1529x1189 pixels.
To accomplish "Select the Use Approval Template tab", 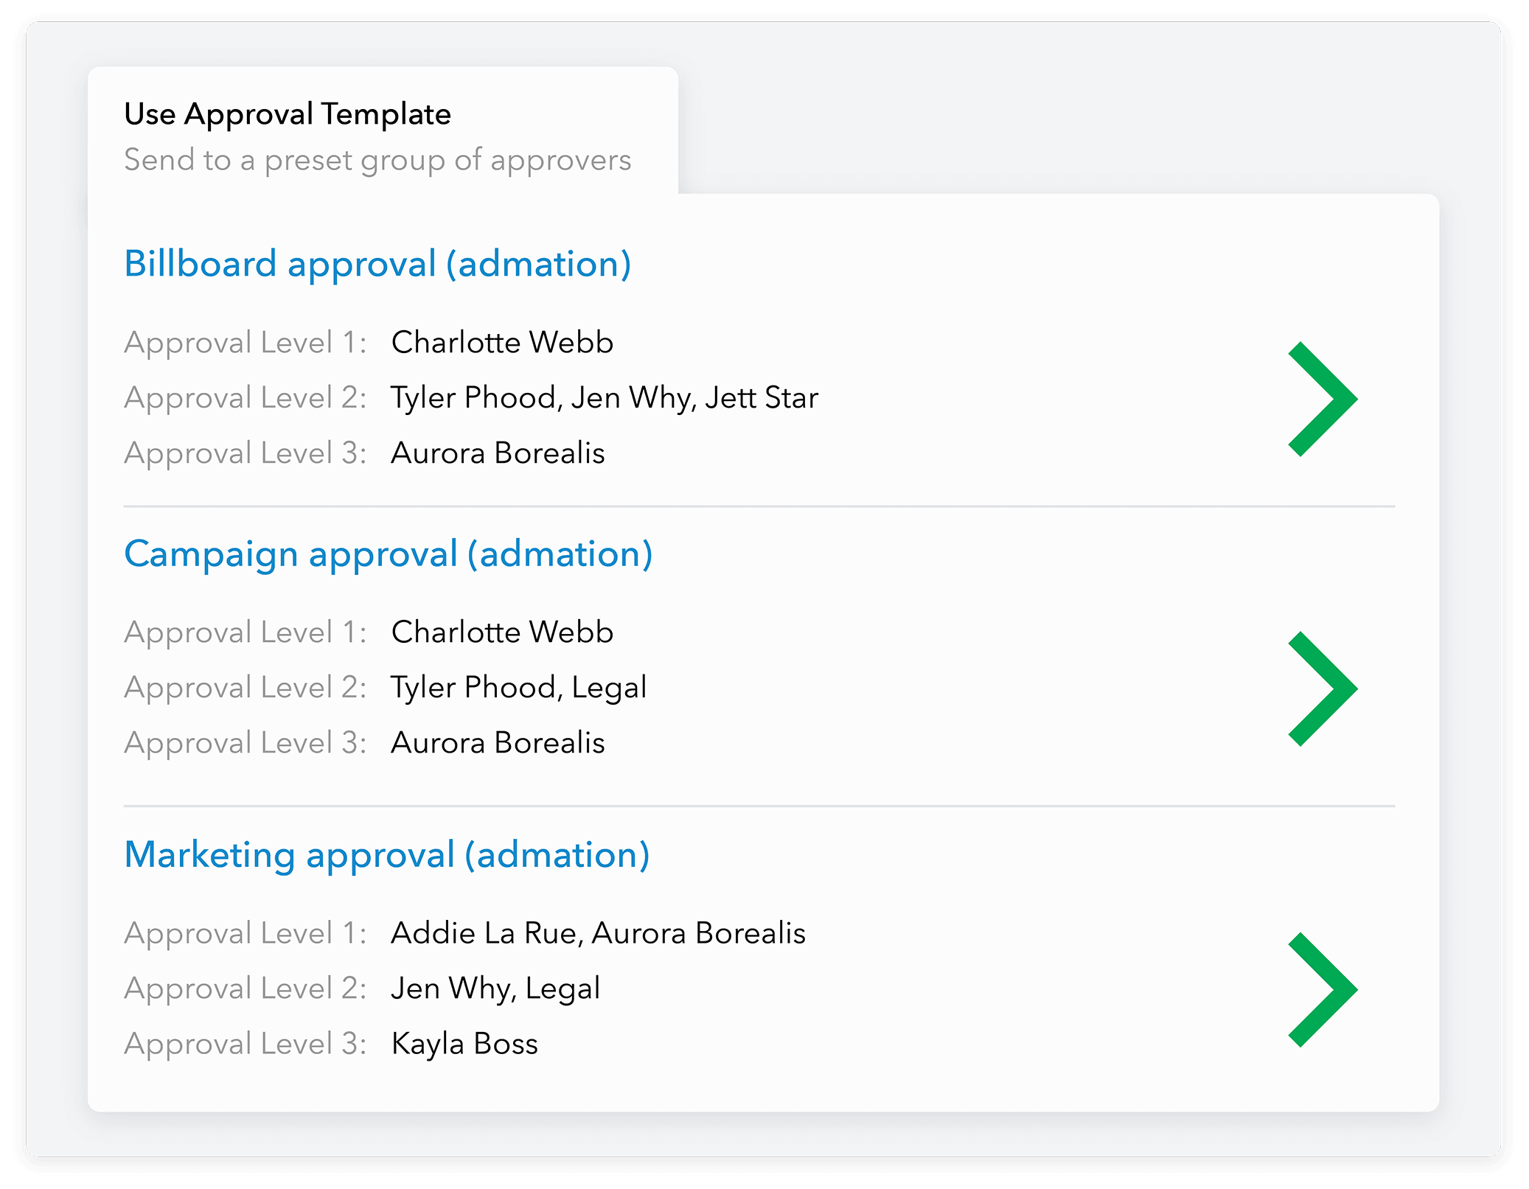I will coord(286,113).
